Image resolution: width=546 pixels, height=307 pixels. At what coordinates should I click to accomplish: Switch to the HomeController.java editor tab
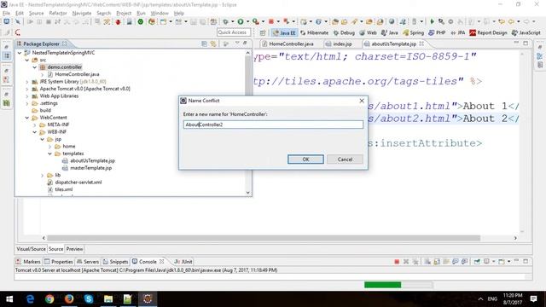[x=288, y=43]
